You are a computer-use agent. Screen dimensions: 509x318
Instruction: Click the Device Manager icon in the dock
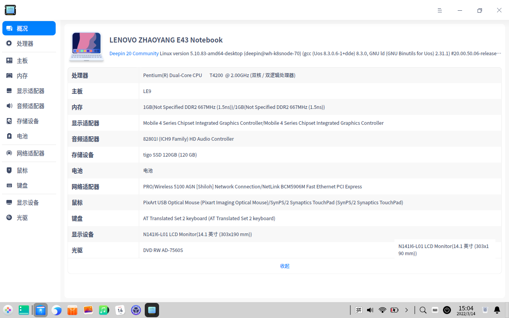[x=152, y=310]
